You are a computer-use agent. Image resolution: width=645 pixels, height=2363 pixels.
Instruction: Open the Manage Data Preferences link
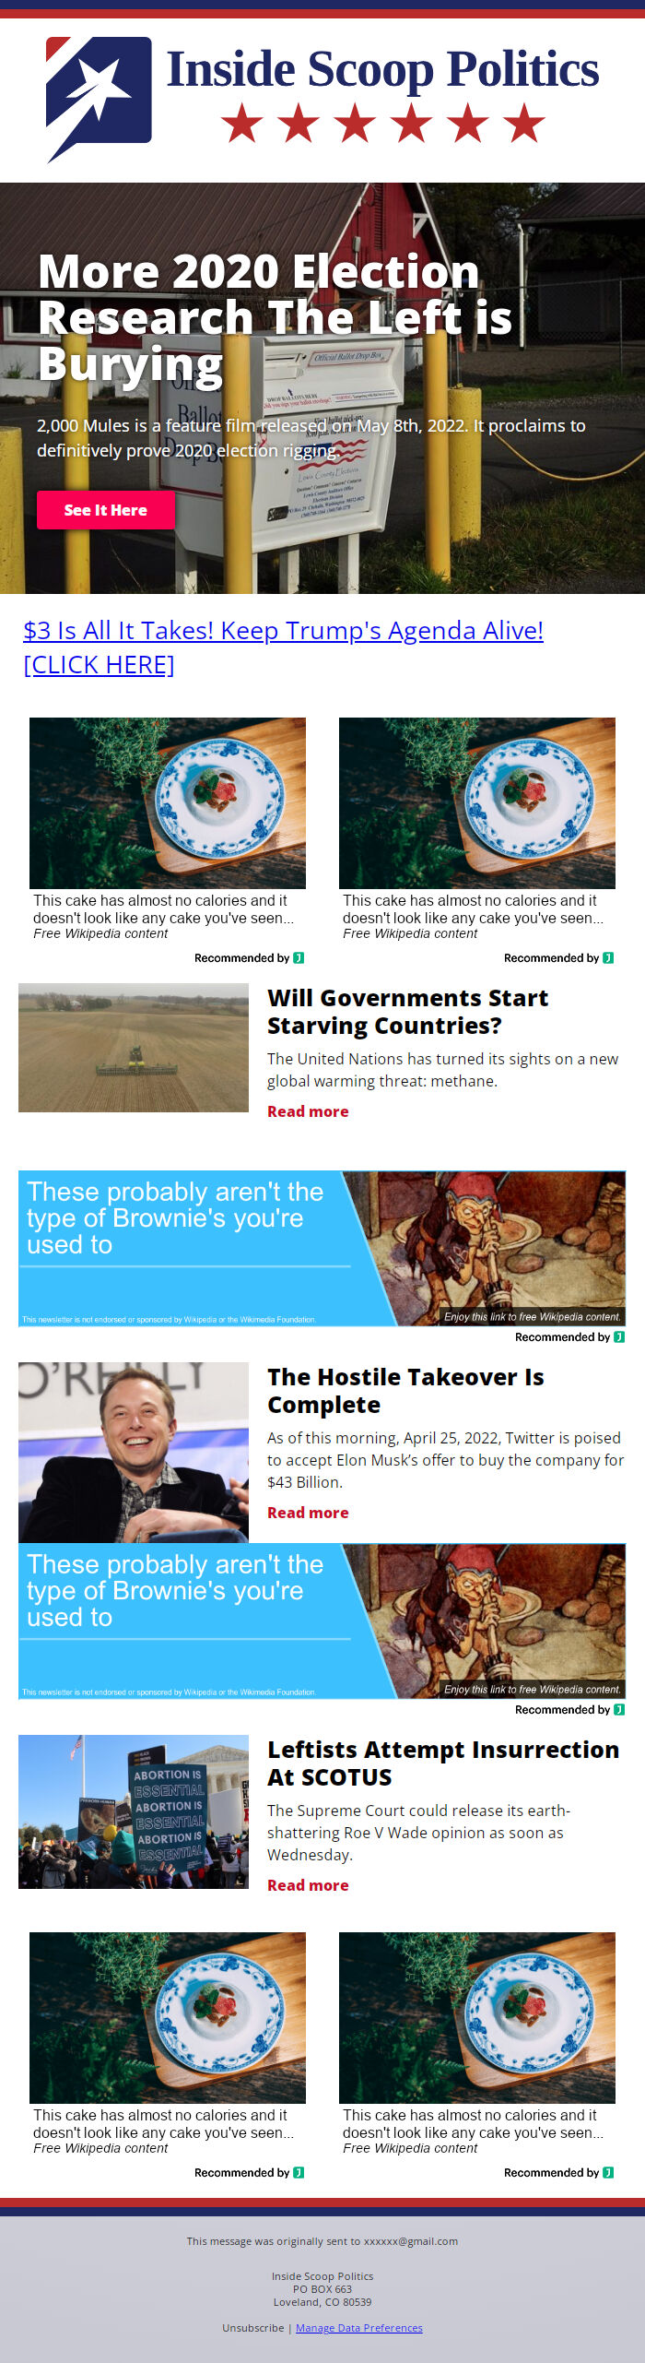pos(359,2328)
